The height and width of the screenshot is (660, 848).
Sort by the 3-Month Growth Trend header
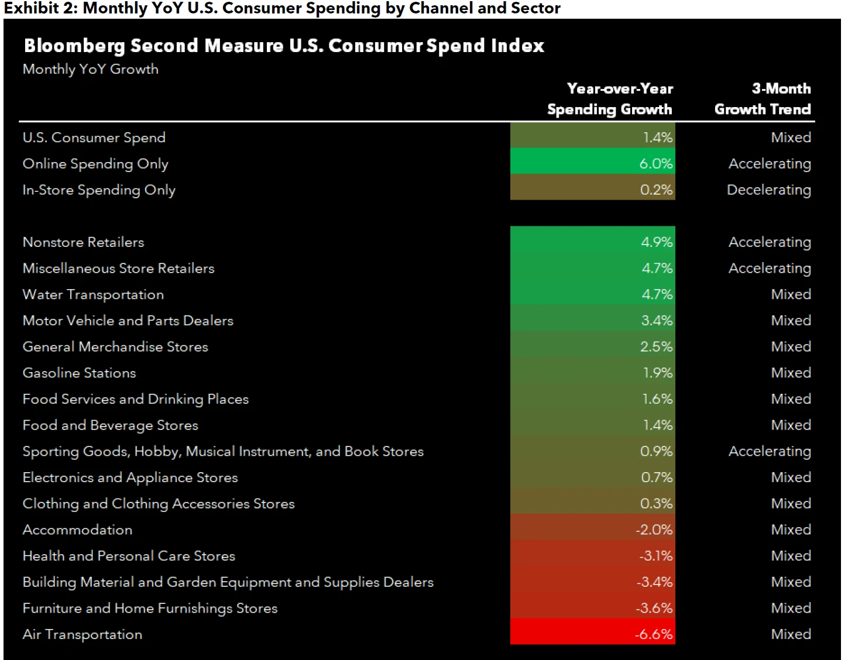pyautogui.click(x=762, y=99)
